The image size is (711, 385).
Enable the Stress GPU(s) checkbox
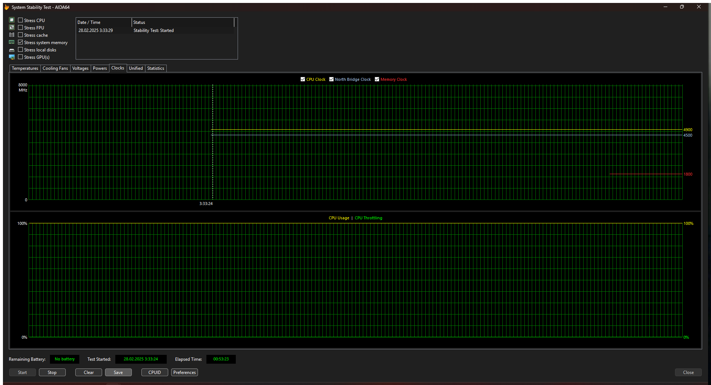21,57
